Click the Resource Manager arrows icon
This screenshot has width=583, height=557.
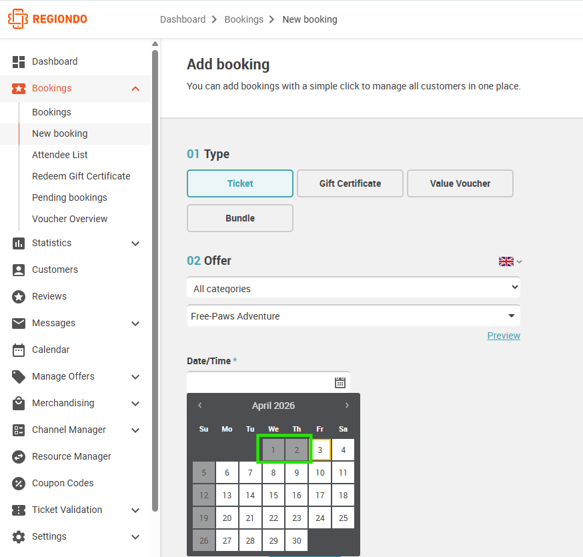(x=19, y=456)
